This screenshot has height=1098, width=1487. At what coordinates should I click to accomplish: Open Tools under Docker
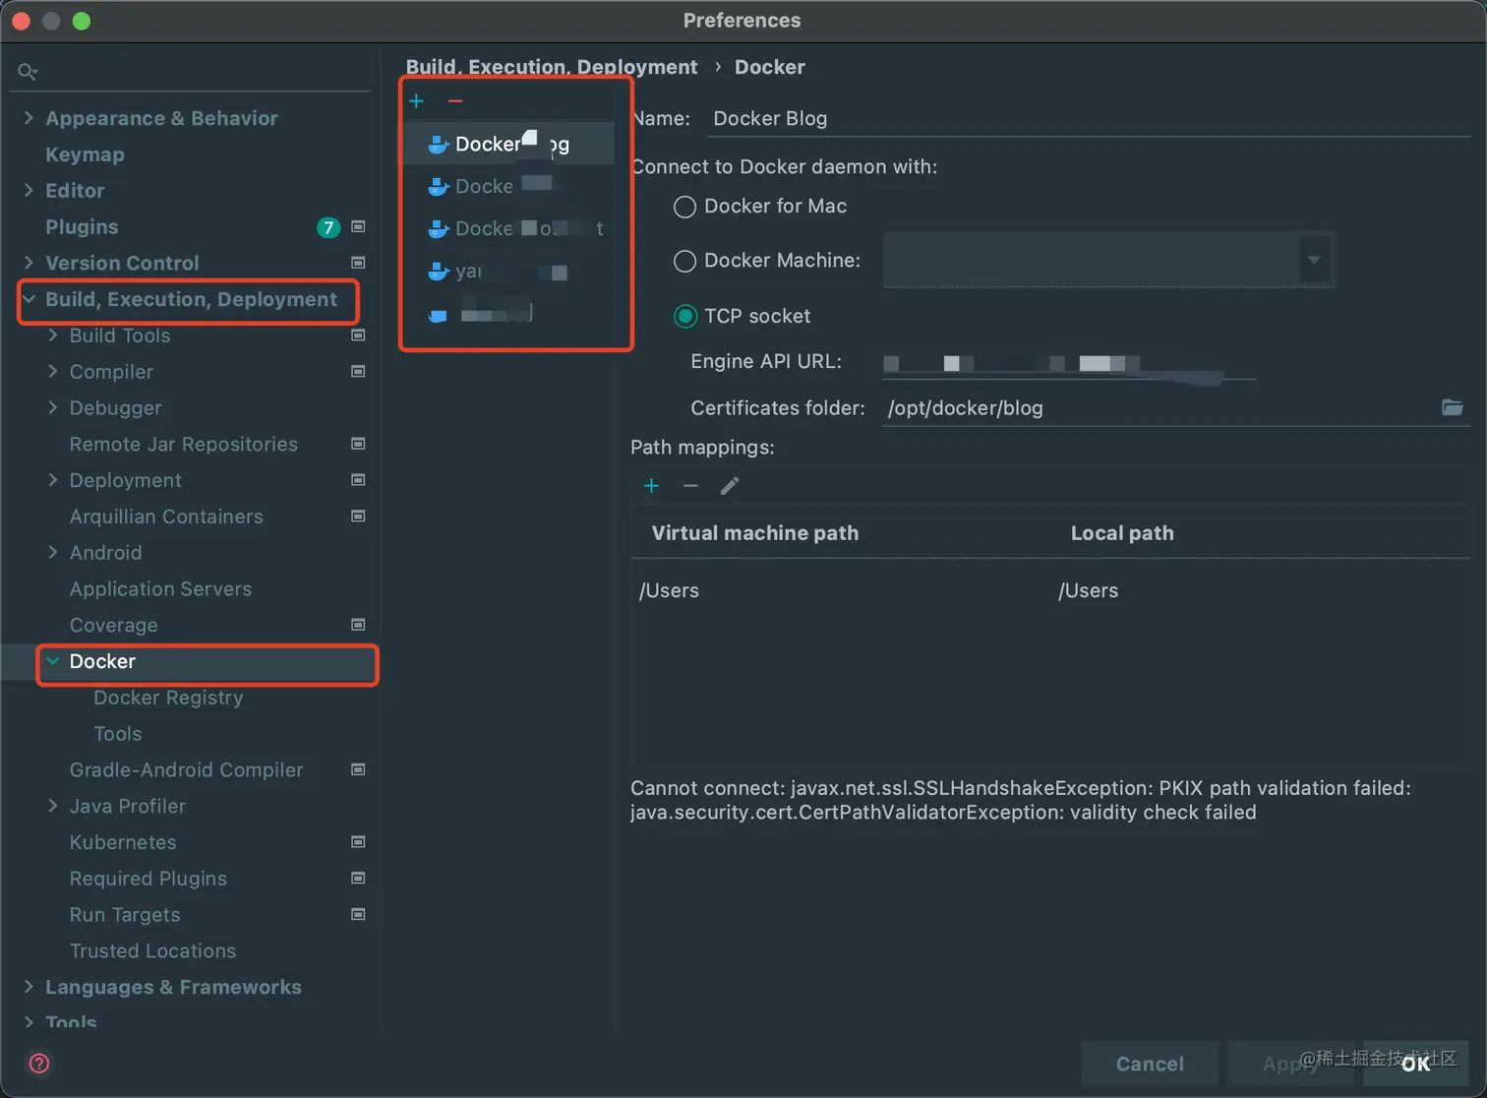pyautogui.click(x=117, y=734)
